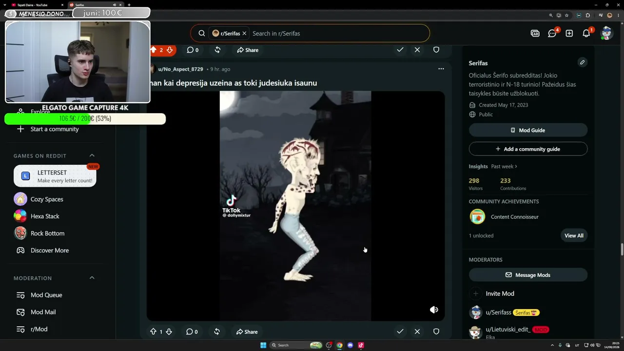Open the Mod Guide button
Image resolution: width=624 pixels, height=351 pixels.
(x=528, y=130)
